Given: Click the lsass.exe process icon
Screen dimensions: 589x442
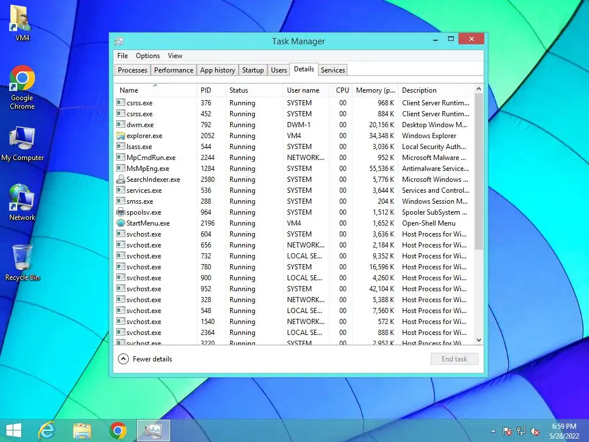Looking at the screenshot, I should (x=121, y=146).
